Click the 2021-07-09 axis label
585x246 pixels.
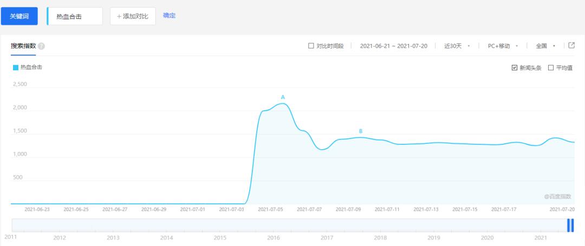348,210
